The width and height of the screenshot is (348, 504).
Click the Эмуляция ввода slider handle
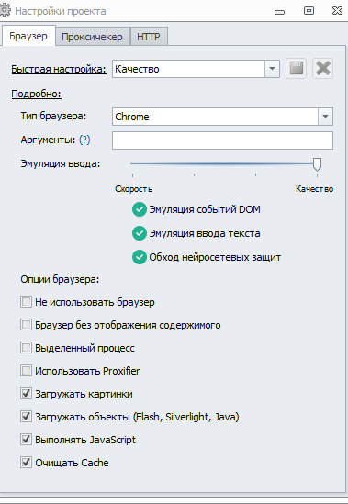coord(317,164)
